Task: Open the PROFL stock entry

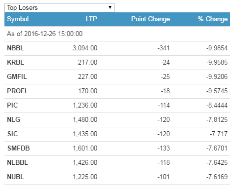Action: coord(18,91)
